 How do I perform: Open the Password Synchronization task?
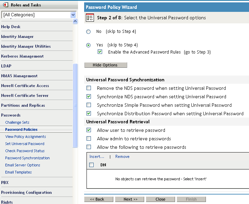pyautogui.click(x=27, y=158)
